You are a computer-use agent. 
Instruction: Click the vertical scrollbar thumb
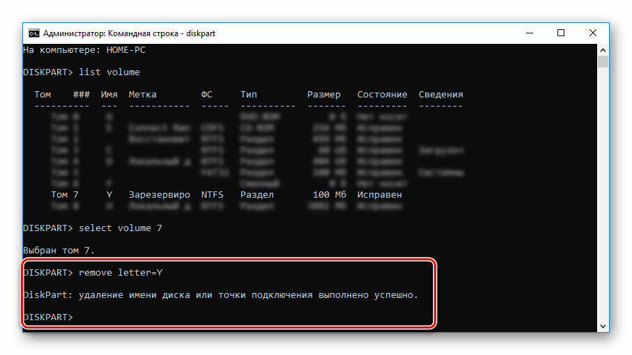[x=603, y=61]
